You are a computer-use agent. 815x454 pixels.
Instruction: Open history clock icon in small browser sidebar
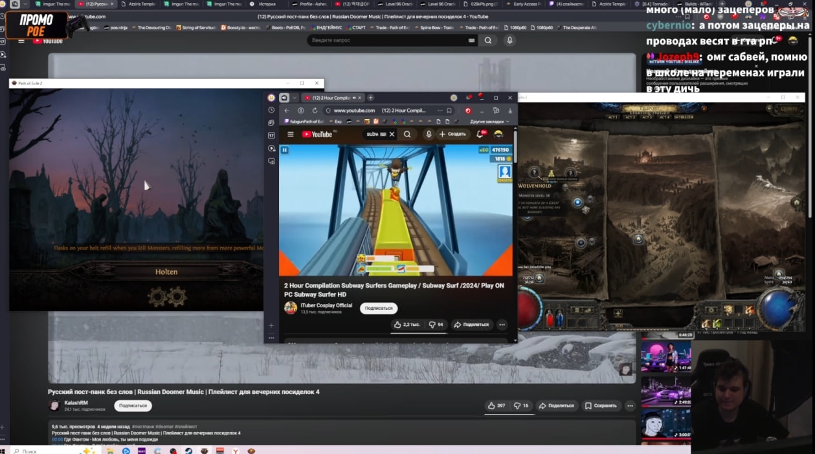pyautogui.click(x=271, y=110)
